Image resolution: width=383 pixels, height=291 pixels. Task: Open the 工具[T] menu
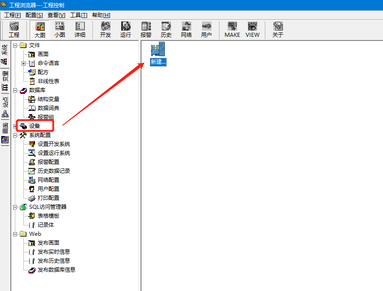pyautogui.click(x=79, y=15)
